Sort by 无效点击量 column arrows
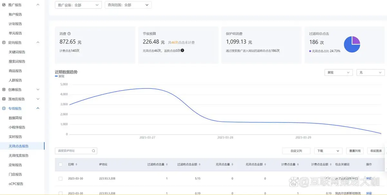The height and width of the screenshot is (195, 387). point(233,164)
